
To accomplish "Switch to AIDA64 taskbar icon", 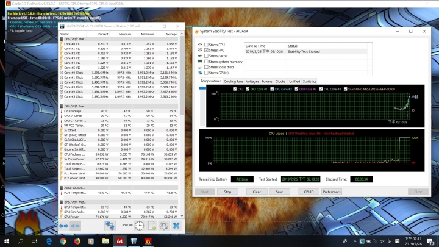I will [x=120, y=241].
